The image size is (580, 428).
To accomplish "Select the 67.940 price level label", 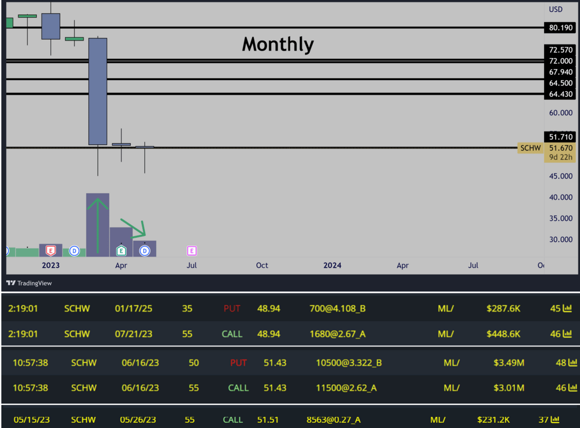I will click(560, 72).
